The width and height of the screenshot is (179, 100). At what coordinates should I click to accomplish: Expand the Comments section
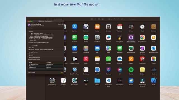click(28, 54)
